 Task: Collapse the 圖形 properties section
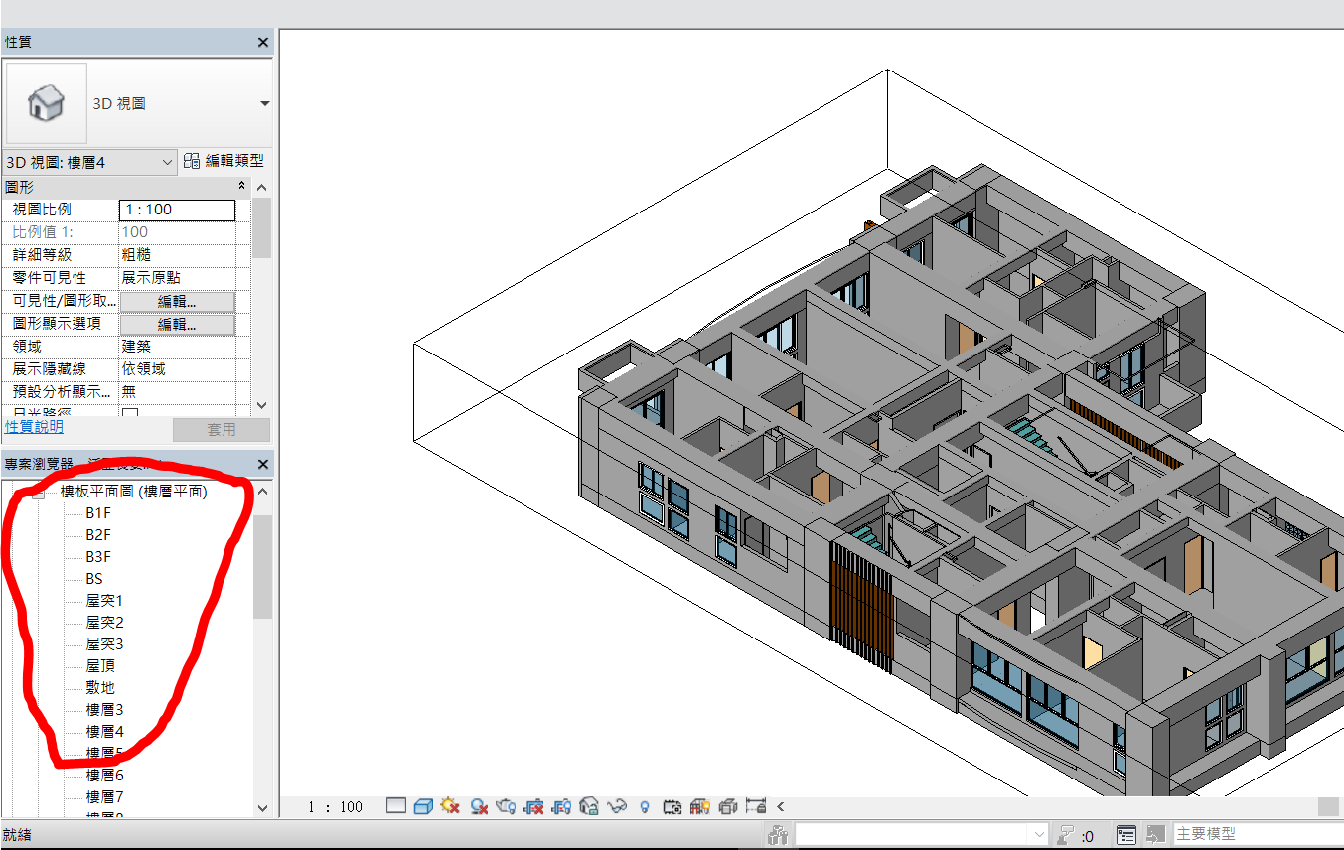(x=242, y=187)
